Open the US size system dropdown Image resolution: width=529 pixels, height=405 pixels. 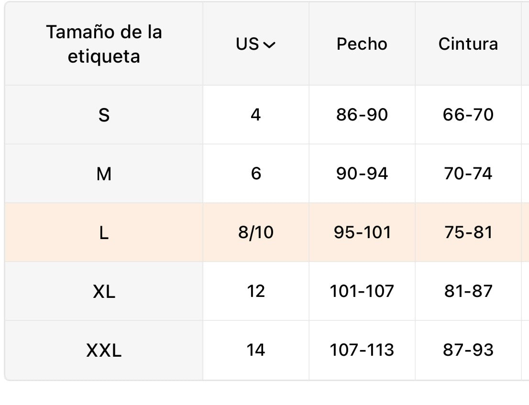tap(255, 44)
